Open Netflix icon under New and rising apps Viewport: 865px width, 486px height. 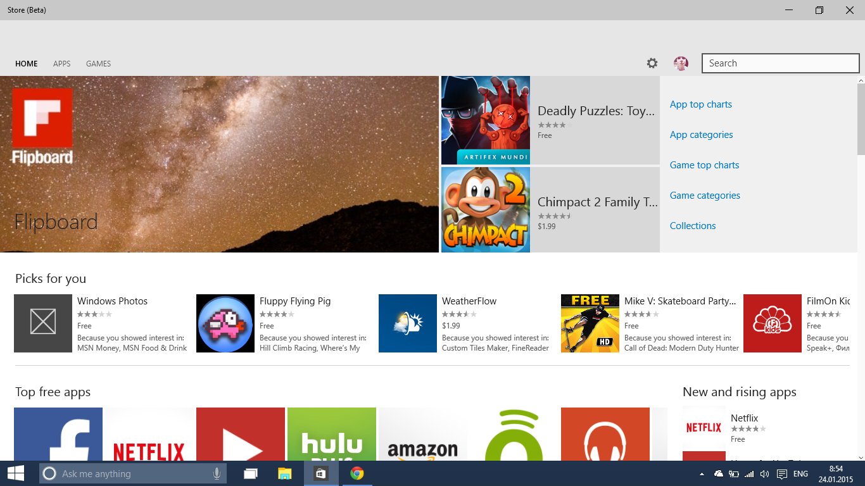click(x=704, y=428)
